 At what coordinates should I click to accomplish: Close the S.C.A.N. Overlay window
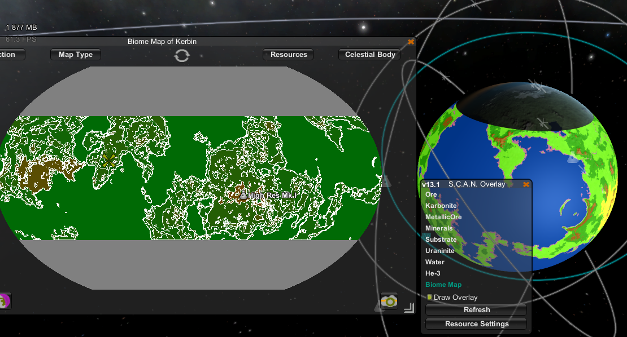(x=526, y=184)
